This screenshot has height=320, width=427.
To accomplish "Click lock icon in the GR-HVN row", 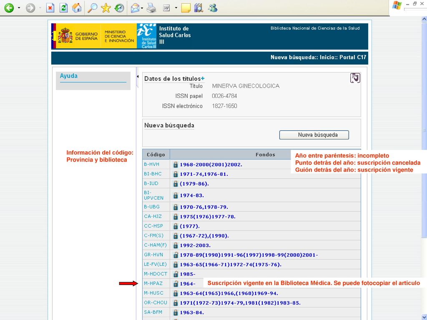I will [x=176, y=255].
